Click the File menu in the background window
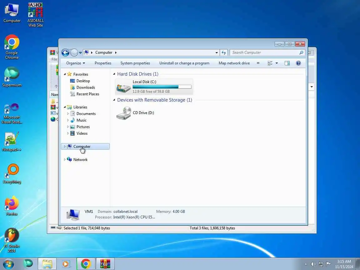This screenshot has width=360, height=270. pyautogui.click(x=54, y=59)
